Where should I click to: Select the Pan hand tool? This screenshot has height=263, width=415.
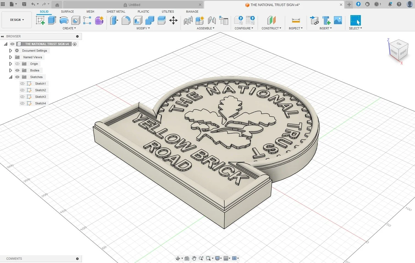(x=194, y=258)
